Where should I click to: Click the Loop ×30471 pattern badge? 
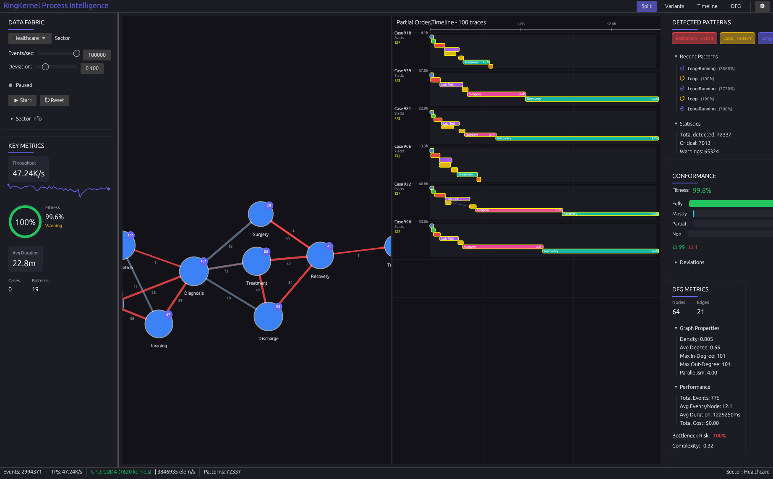pyautogui.click(x=737, y=38)
